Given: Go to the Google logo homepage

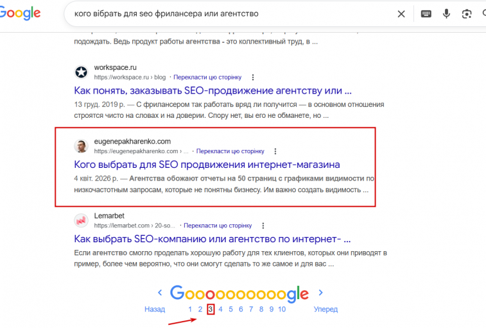Looking at the screenshot, I should (20, 13).
